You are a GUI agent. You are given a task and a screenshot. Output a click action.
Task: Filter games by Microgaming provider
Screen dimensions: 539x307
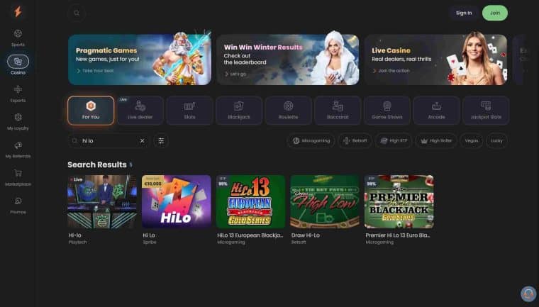311,140
